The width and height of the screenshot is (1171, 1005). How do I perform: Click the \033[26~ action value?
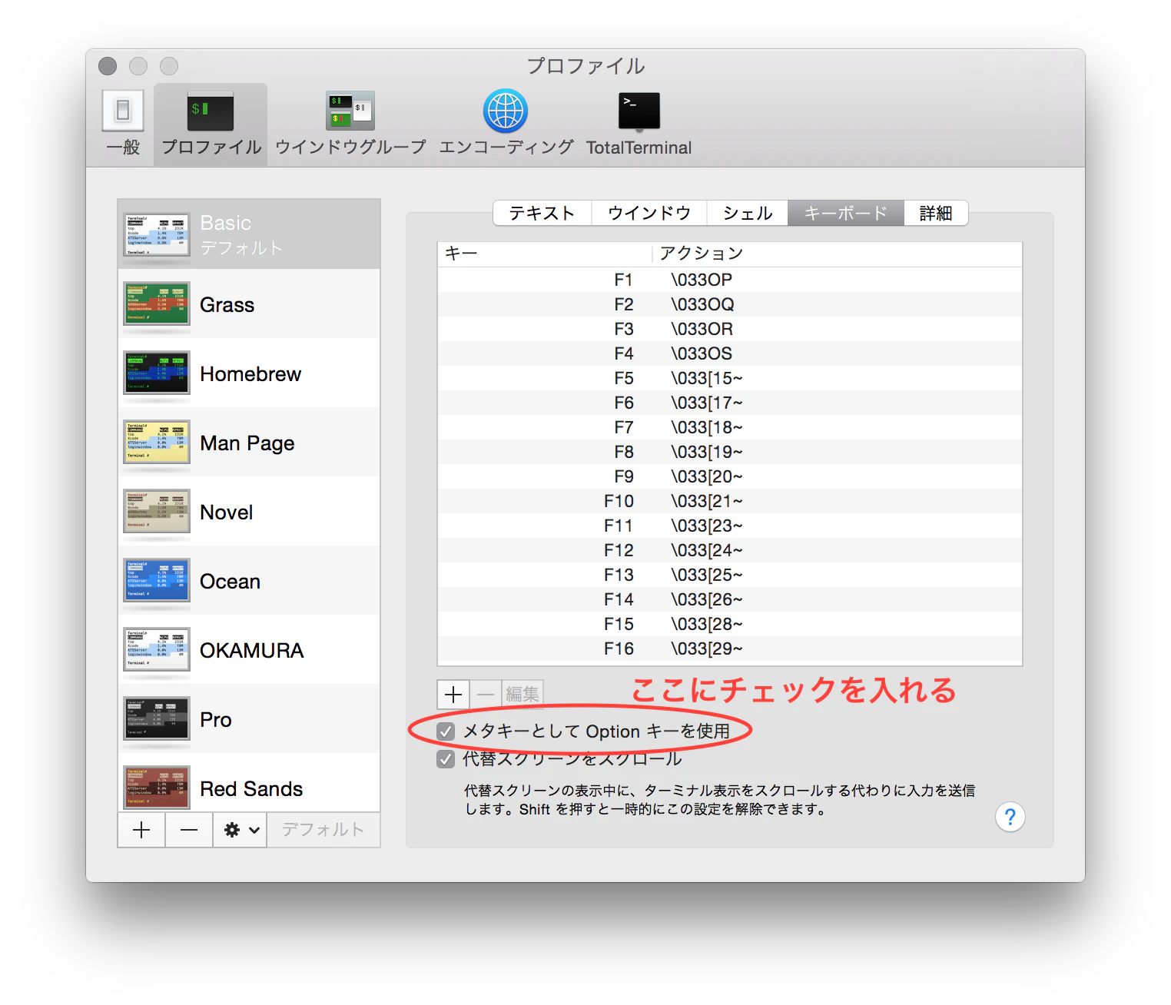tap(707, 599)
